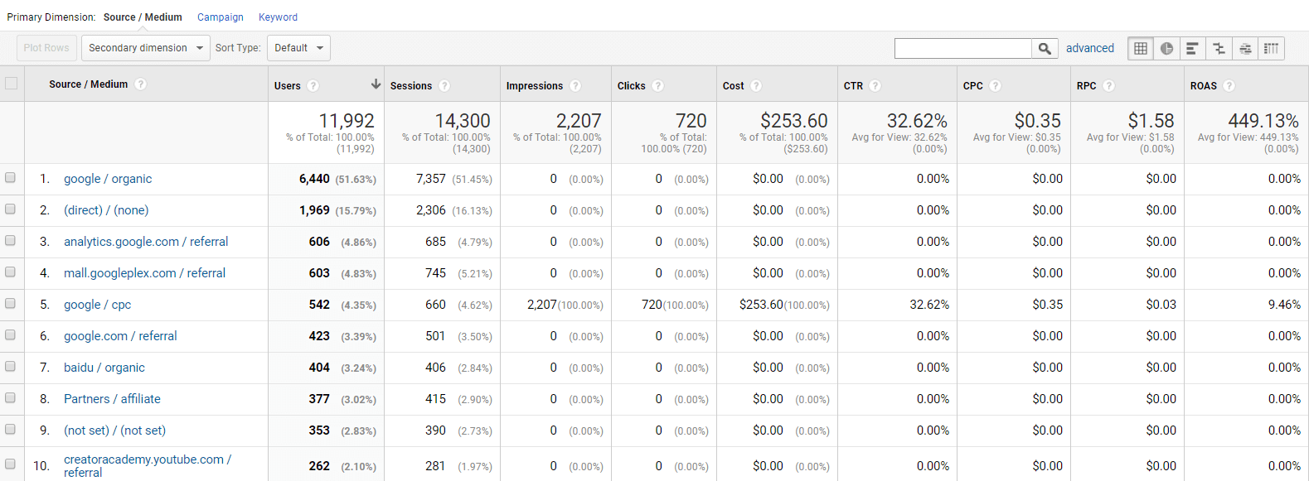Viewport: 1309px width, 481px height.
Task: Check the analytics.google.com / referral row
Action: [x=10, y=240]
